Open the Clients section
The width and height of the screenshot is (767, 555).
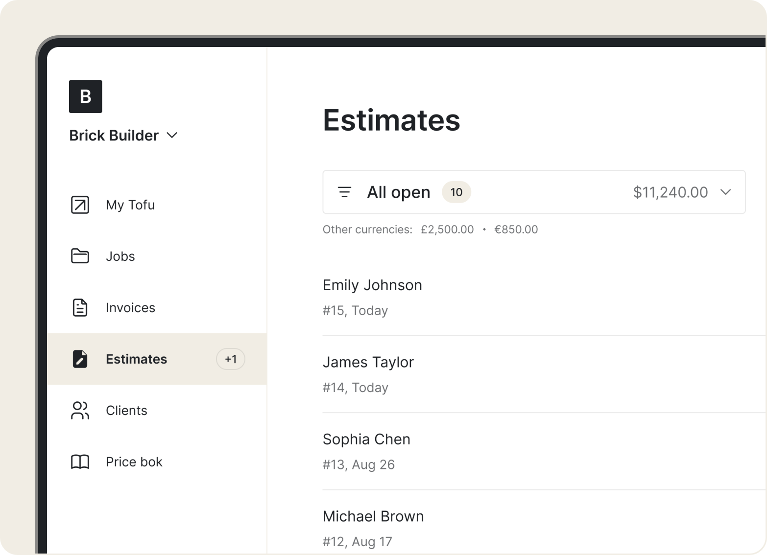(x=157, y=410)
